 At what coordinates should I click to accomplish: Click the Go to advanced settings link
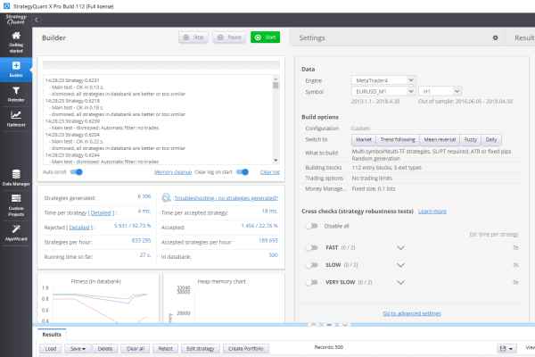point(412,313)
